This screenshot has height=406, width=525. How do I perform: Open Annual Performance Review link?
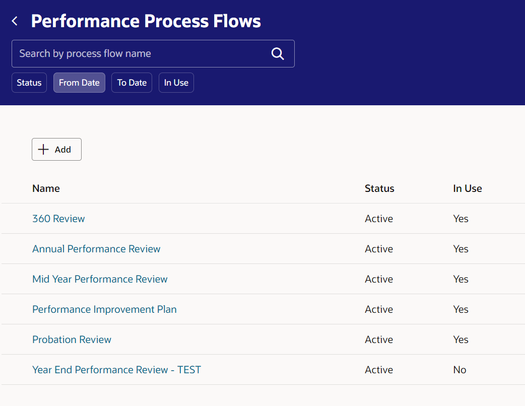click(96, 249)
